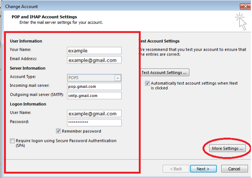This screenshot has height=178, width=252.
Task: Click the User Information heading
Action: coord(26,41)
